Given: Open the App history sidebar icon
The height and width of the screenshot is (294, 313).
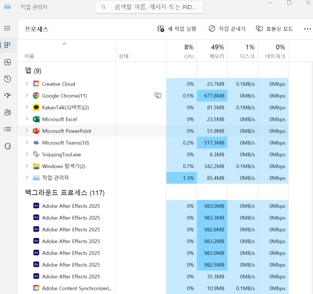Looking at the screenshot, I should point(8,79).
